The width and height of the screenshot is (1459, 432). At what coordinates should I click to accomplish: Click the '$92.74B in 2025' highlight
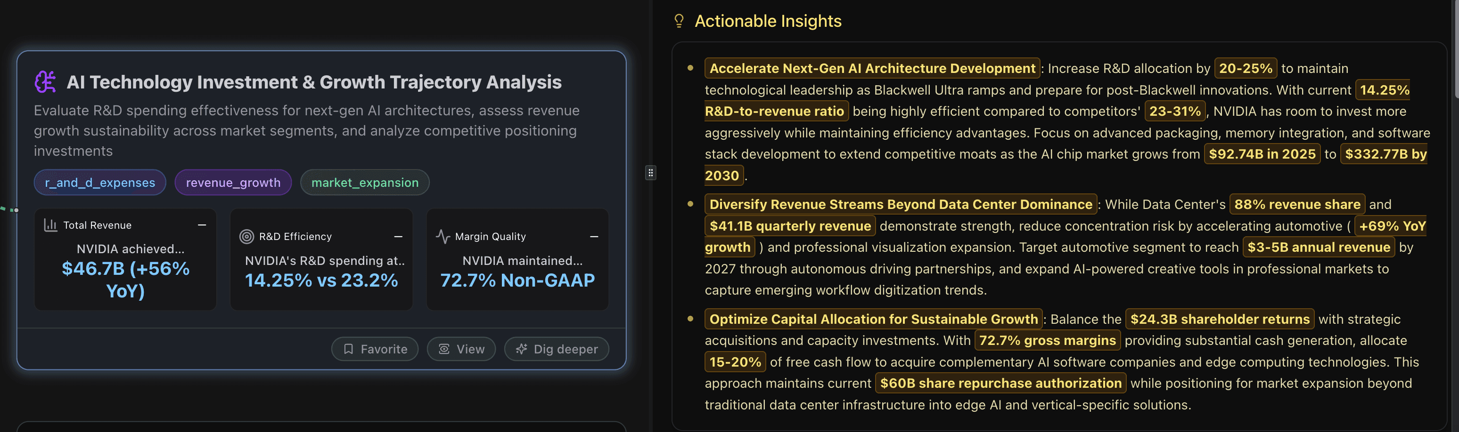pos(1262,154)
